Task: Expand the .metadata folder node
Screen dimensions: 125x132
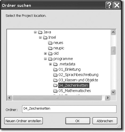Action: pyautogui.click(x=50, y=64)
